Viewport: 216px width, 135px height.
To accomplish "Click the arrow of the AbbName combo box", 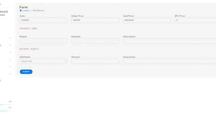I will (65, 61).
